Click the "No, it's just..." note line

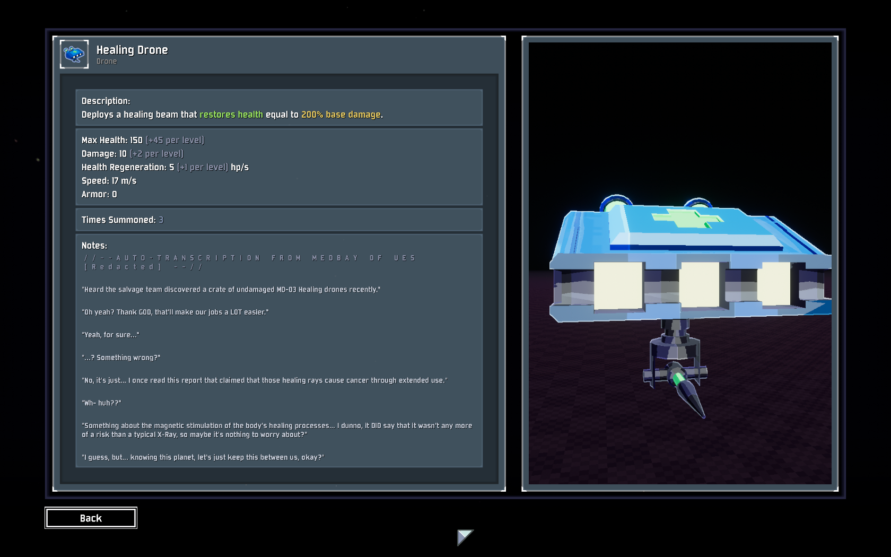[x=264, y=381]
